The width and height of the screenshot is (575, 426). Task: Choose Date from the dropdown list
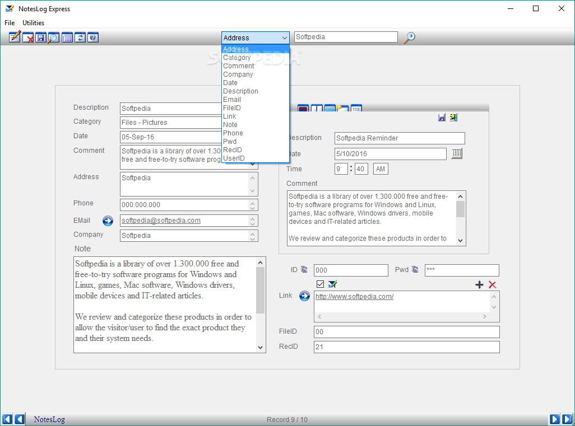pyautogui.click(x=255, y=83)
